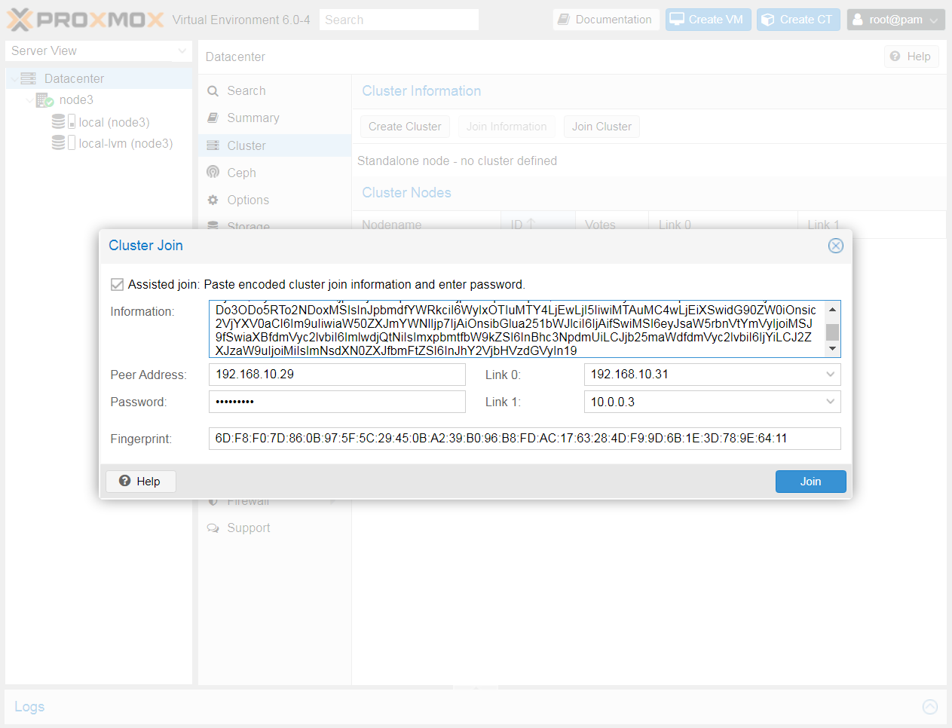952x728 pixels.
Task: Open the Summary menu item
Action: [274, 118]
